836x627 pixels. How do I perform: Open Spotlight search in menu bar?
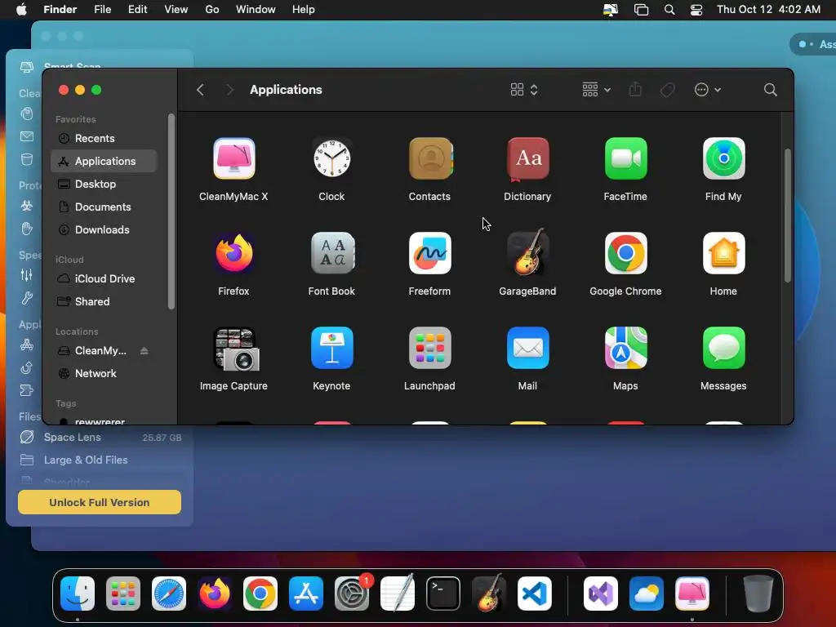pyautogui.click(x=669, y=10)
